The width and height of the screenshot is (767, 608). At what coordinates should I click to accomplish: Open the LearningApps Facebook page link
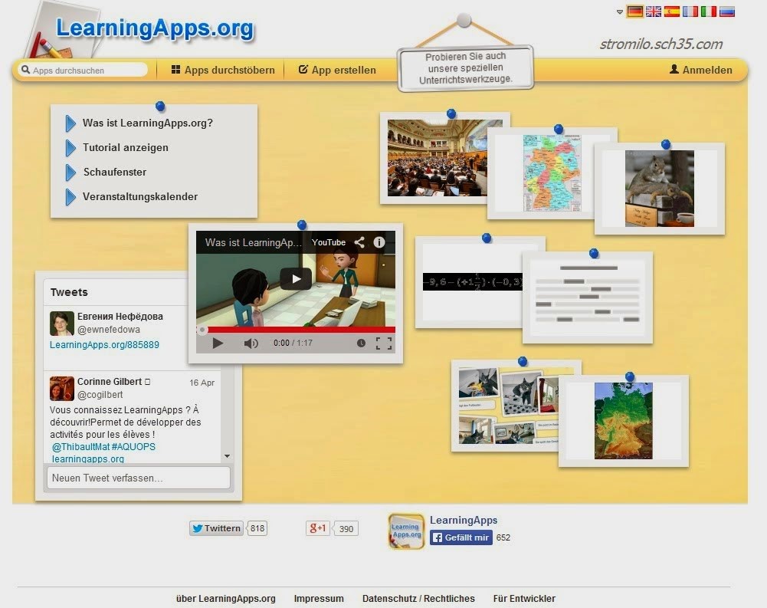coord(464,520)
